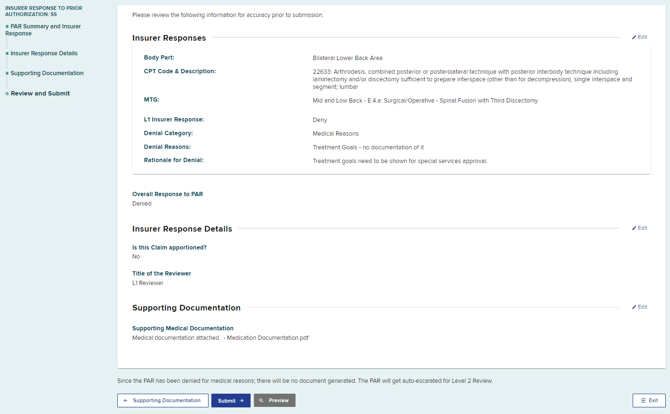670x414 pixels.
Task: Click the exit icon in the Exit button
Action: [x=643, y=400]
